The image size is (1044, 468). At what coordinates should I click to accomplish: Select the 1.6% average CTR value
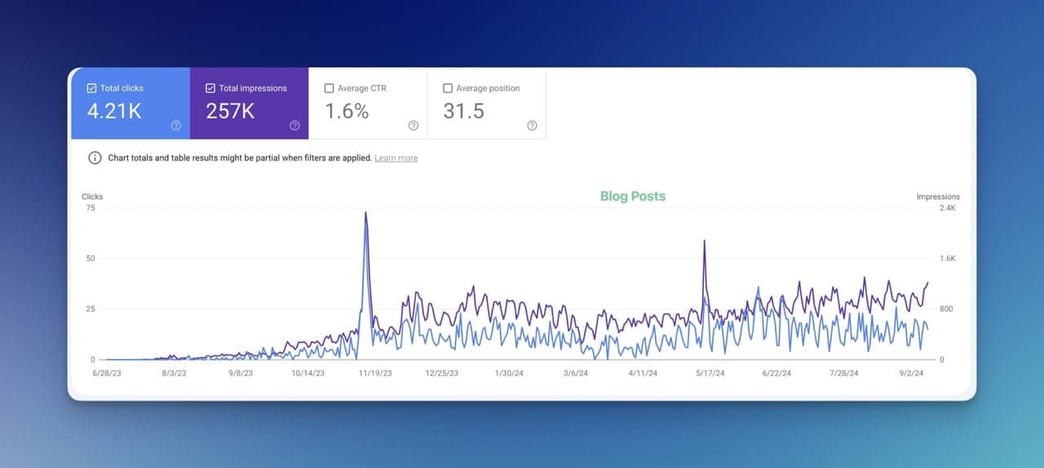(347, 112)
